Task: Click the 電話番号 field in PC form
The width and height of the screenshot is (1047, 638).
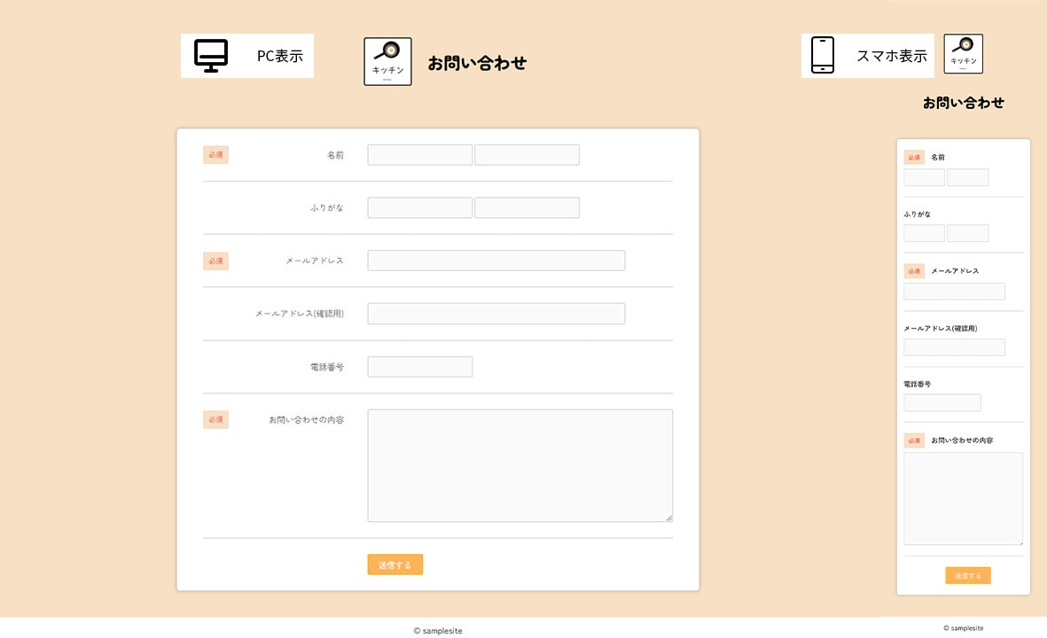Action: pyautogui.click(x=420, y=367)
